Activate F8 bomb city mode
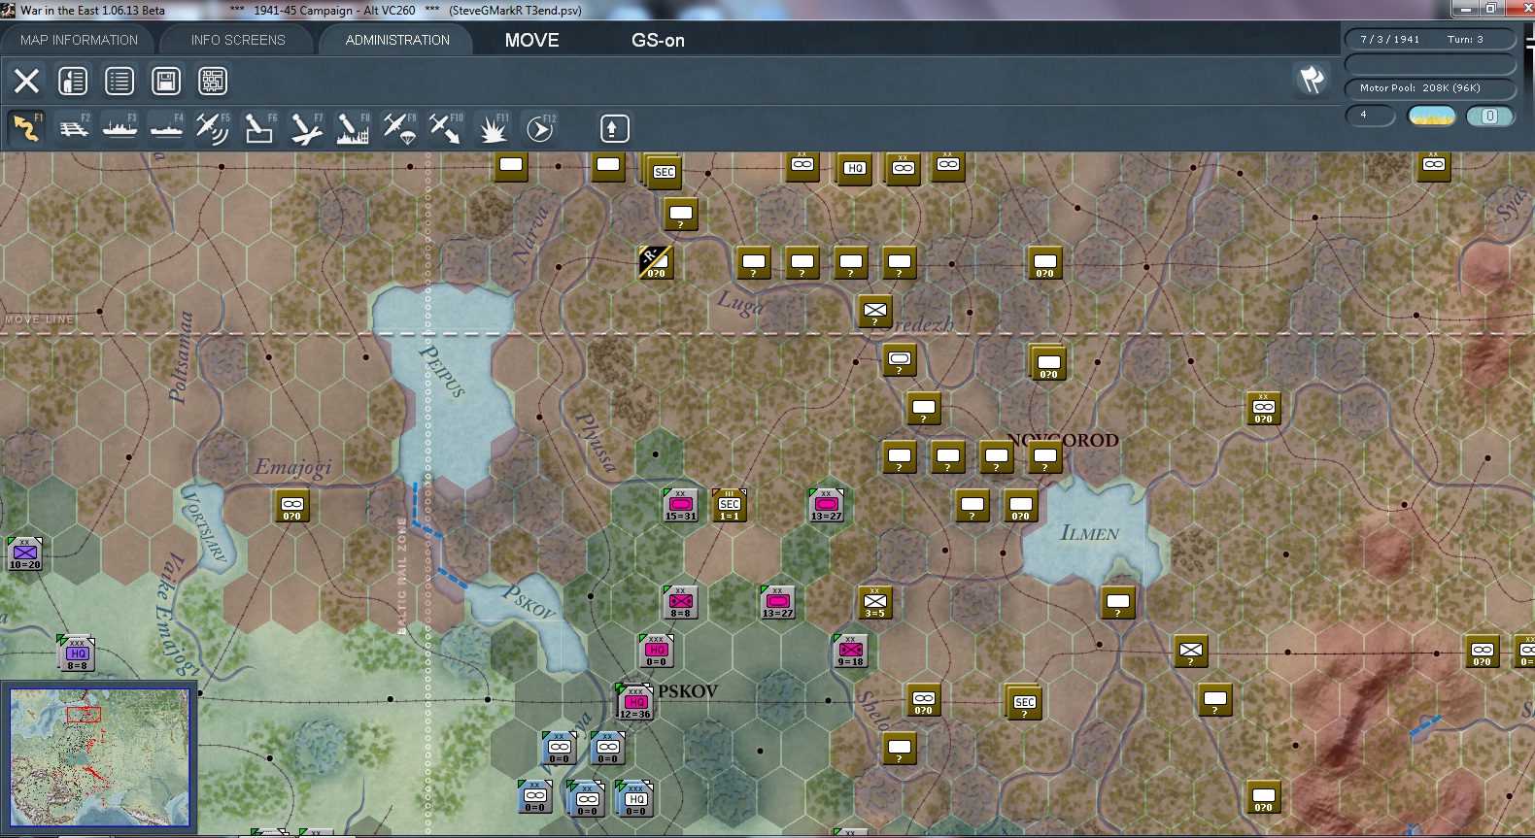Image resolution: width=1535 pixels, height=838 pixels. tap(353, 128)
